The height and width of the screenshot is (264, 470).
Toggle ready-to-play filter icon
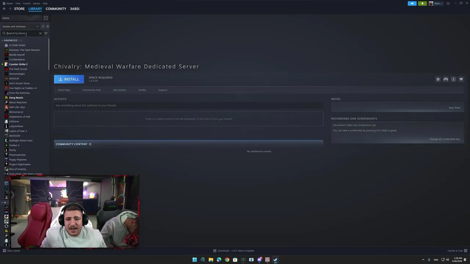47,26
